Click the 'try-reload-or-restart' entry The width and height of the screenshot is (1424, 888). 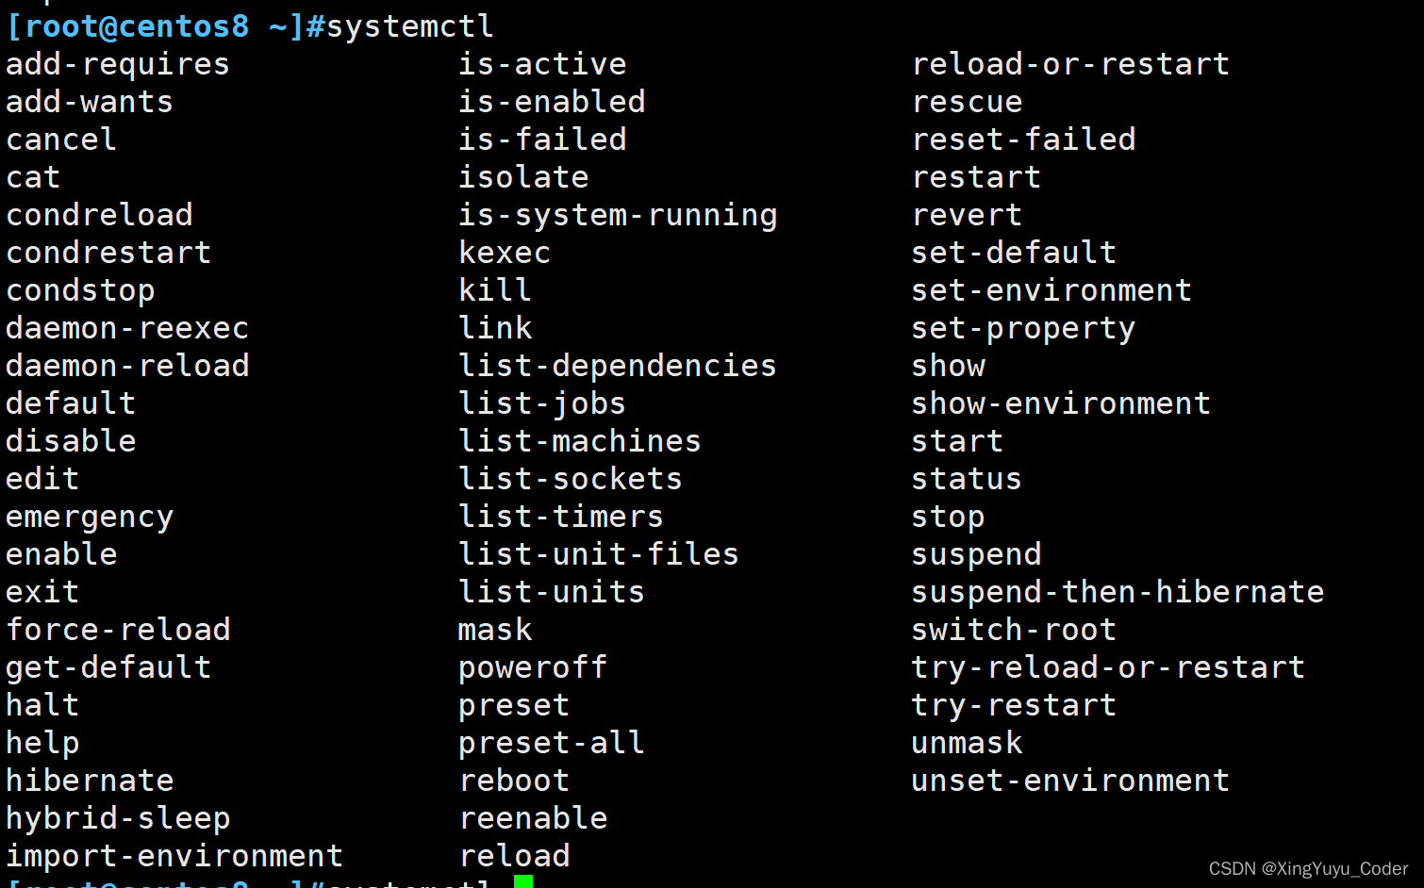pyautogui.click(x=1108, y=667)
